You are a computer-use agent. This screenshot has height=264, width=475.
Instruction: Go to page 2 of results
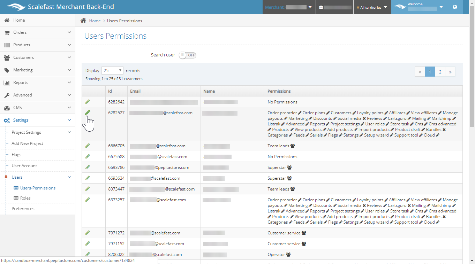pos(440,72)
